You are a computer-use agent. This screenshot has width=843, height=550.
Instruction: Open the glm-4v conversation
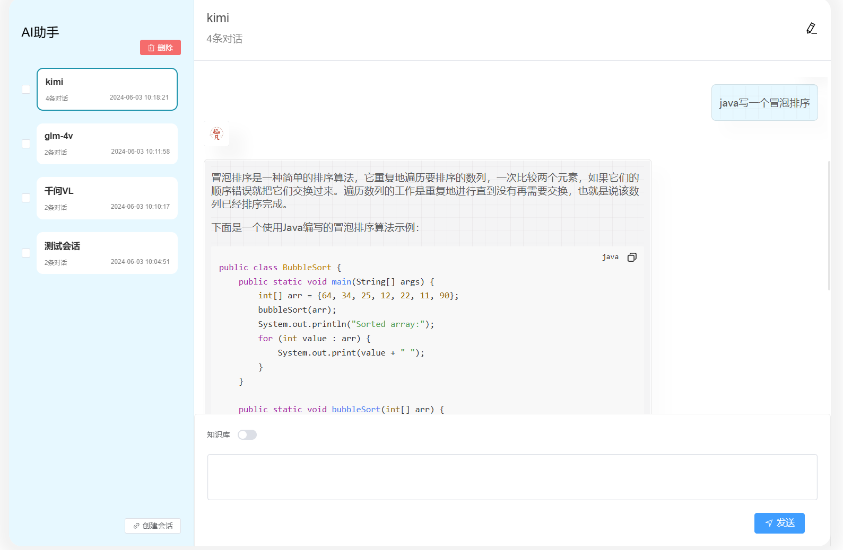click(107, 144)
